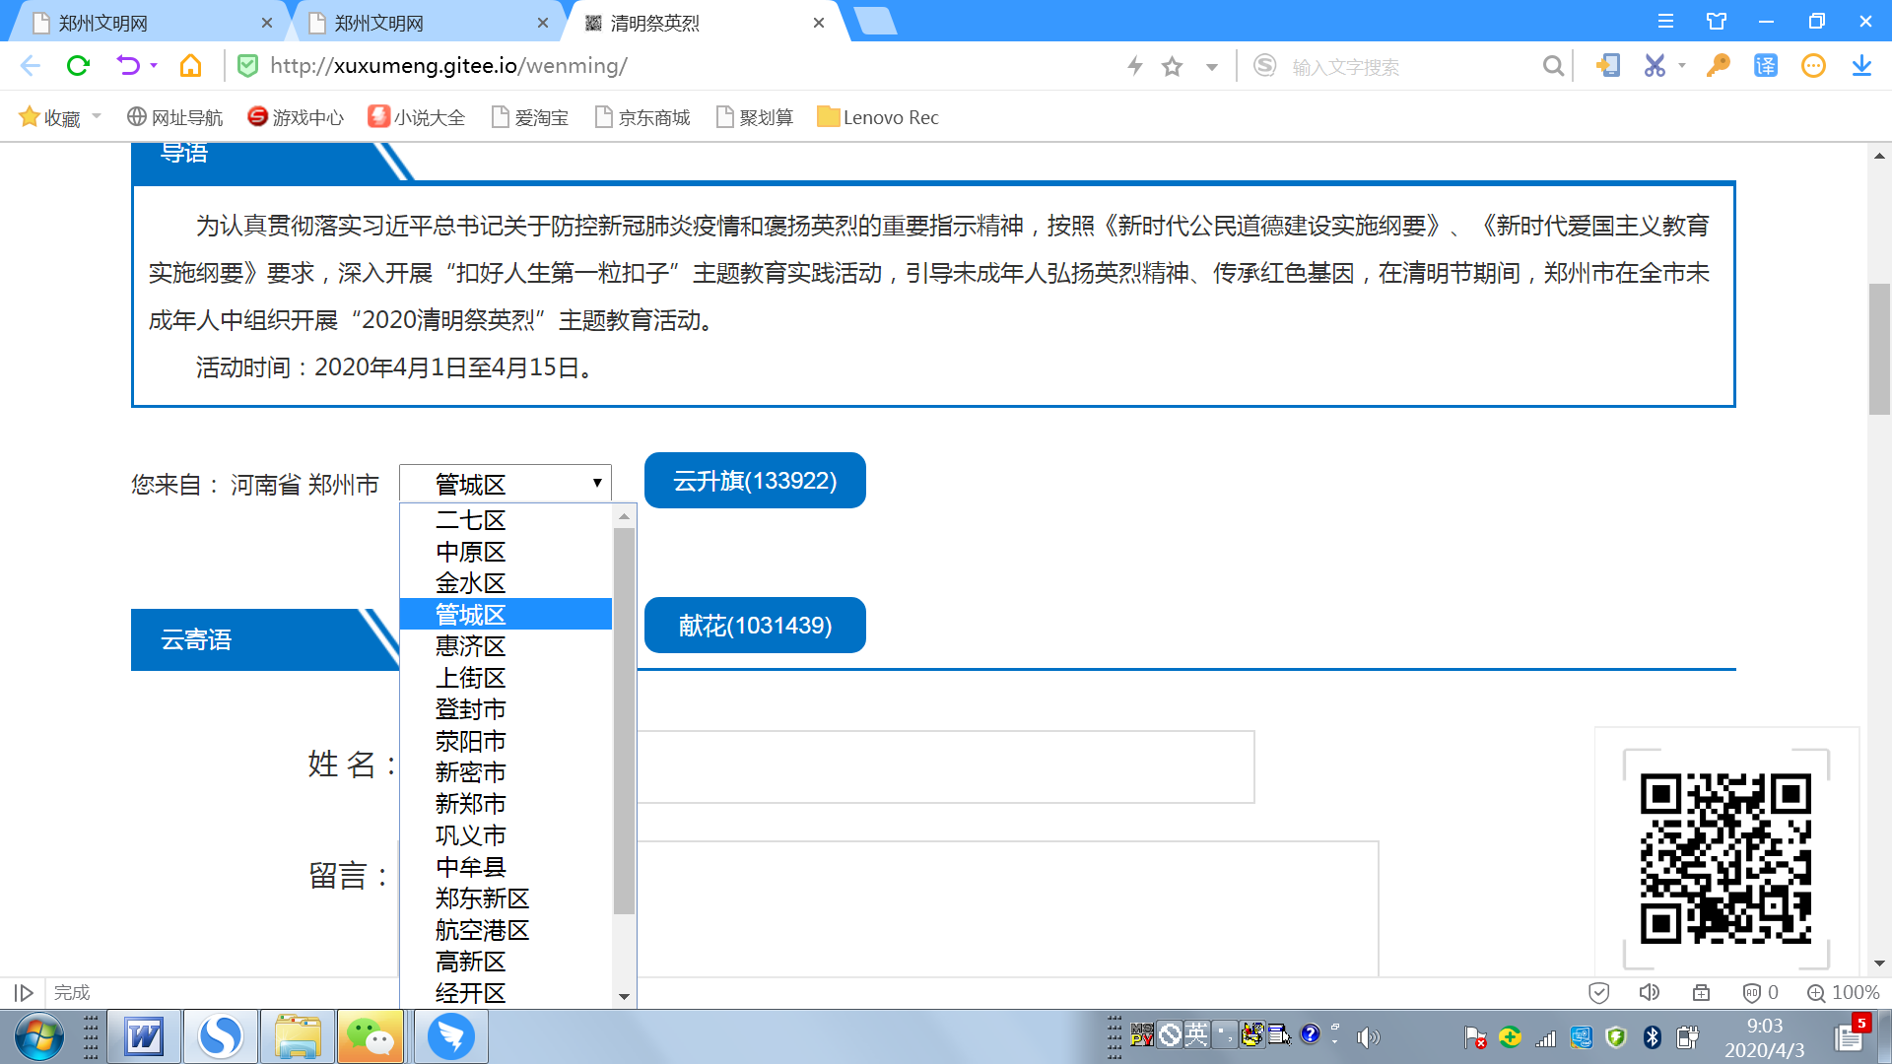
Task: Open the Lenovo Rec bookmark folder
Action: (878, 117)
